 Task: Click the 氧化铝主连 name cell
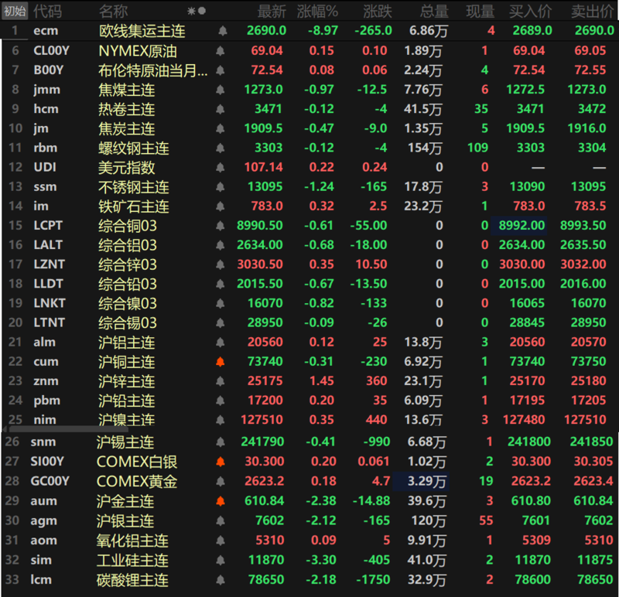(x=132, y=541)
